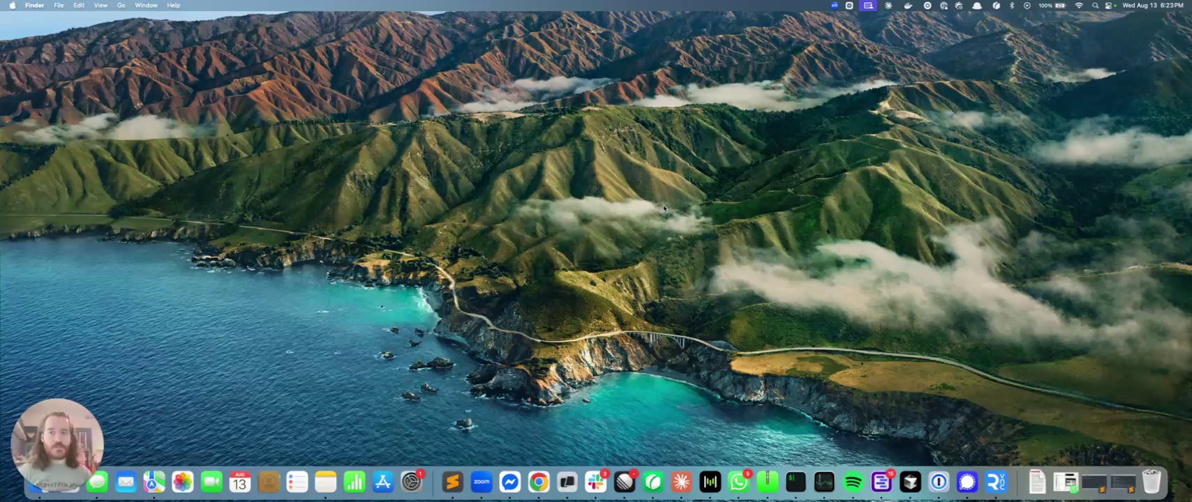Screen dimensions: 1192x502
Task: Click the Docker whale menu bar icon
Action: click(x=908, y=6)
